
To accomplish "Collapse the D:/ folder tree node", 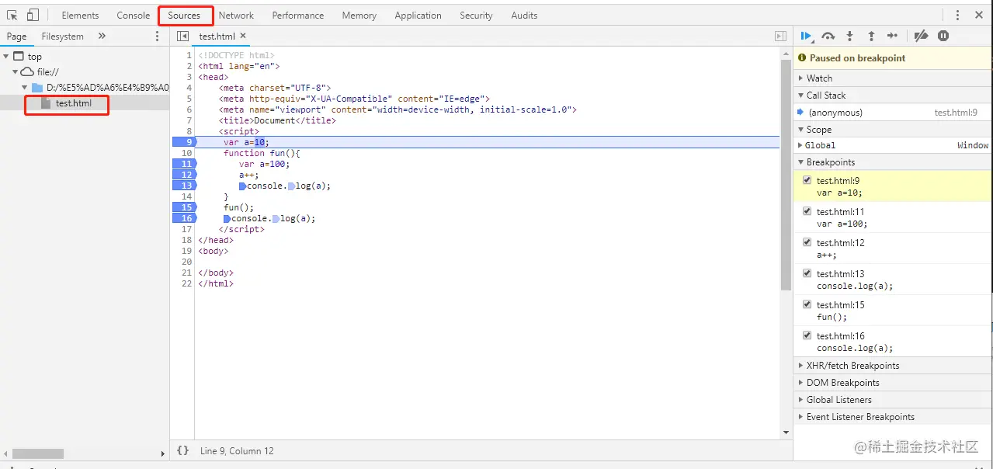I will pos(25,88).
